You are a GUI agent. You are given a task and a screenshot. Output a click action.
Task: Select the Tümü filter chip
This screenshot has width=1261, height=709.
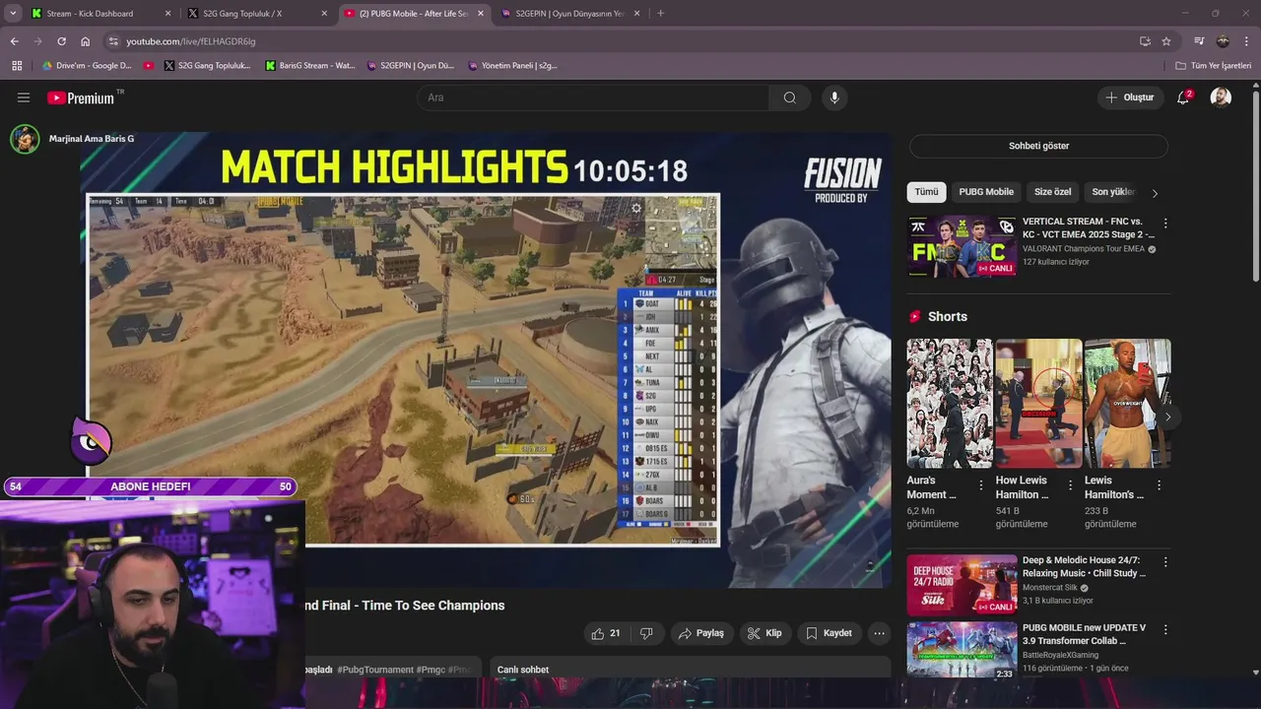point(926,192)
